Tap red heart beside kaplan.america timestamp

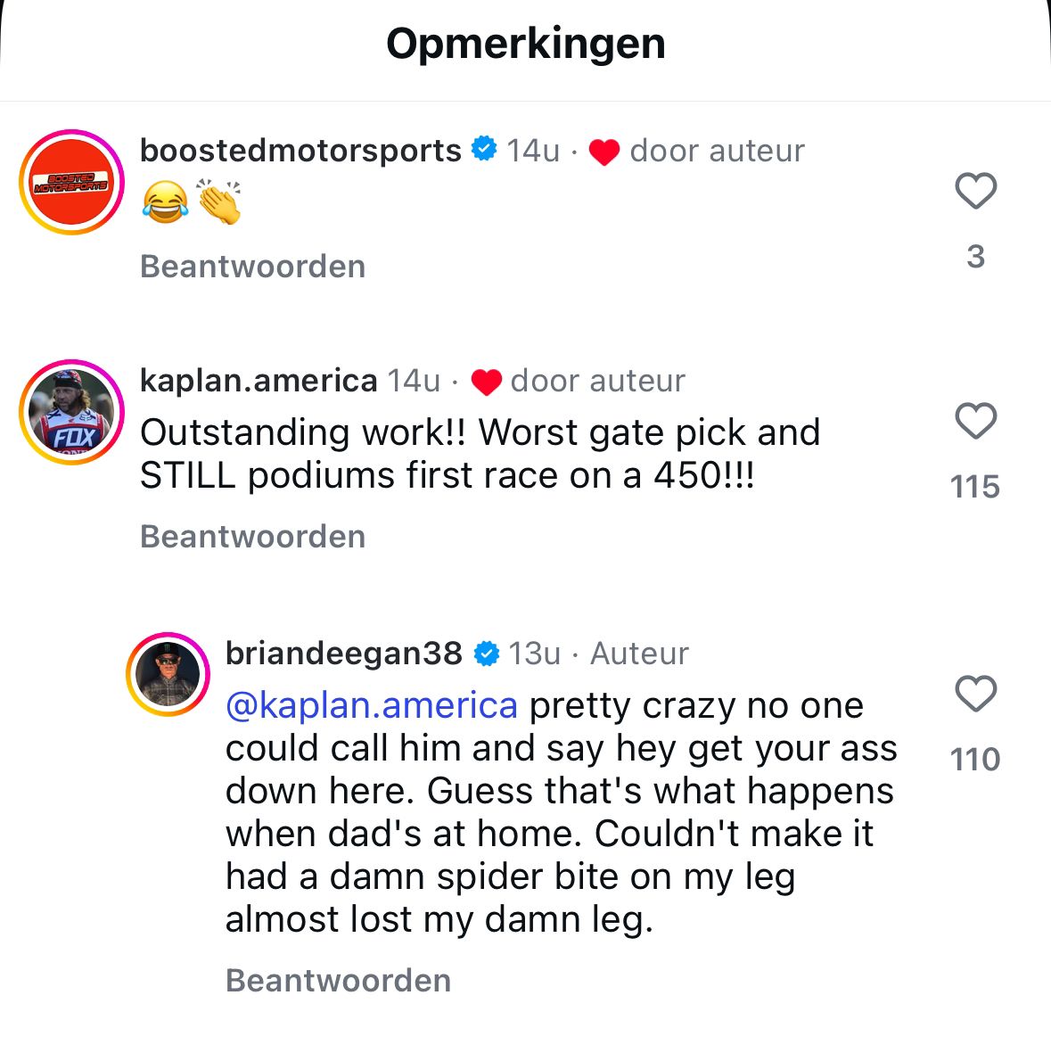[x=486, y=382]
